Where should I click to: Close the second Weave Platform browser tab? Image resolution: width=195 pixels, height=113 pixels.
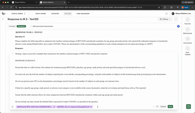click(65, 2)
